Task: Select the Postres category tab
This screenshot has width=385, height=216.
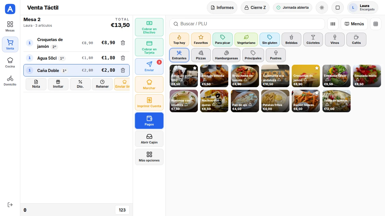Action: 276,55
